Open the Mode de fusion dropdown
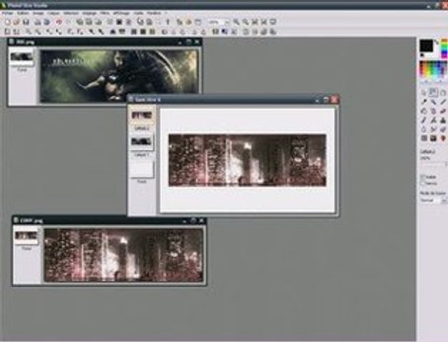 (433, 200)
